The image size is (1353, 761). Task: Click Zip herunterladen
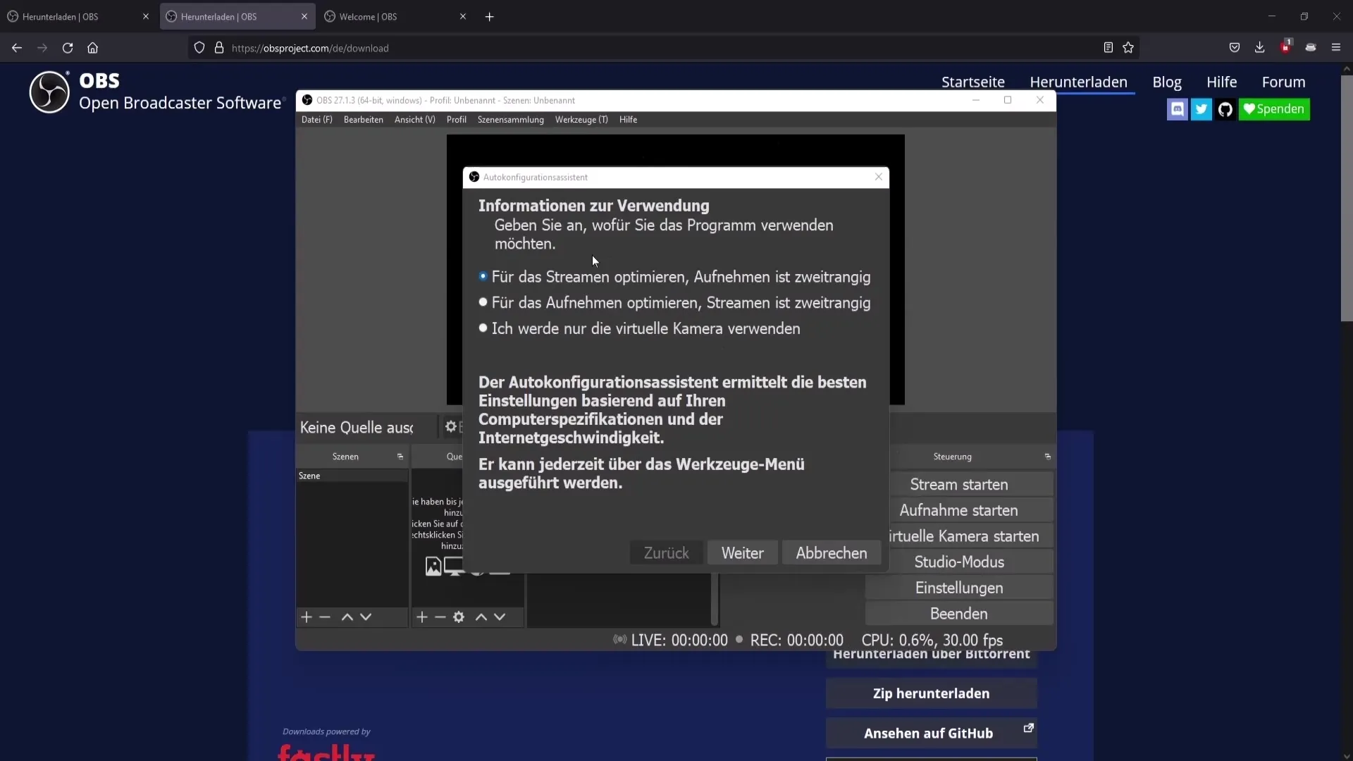[x=931, y=693]
